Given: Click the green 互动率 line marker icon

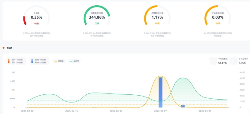Looking at the screenshot, I should pyautogui.click(x=71, y=61).
